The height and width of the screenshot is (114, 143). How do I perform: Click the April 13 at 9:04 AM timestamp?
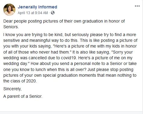(x=33, y=13)
